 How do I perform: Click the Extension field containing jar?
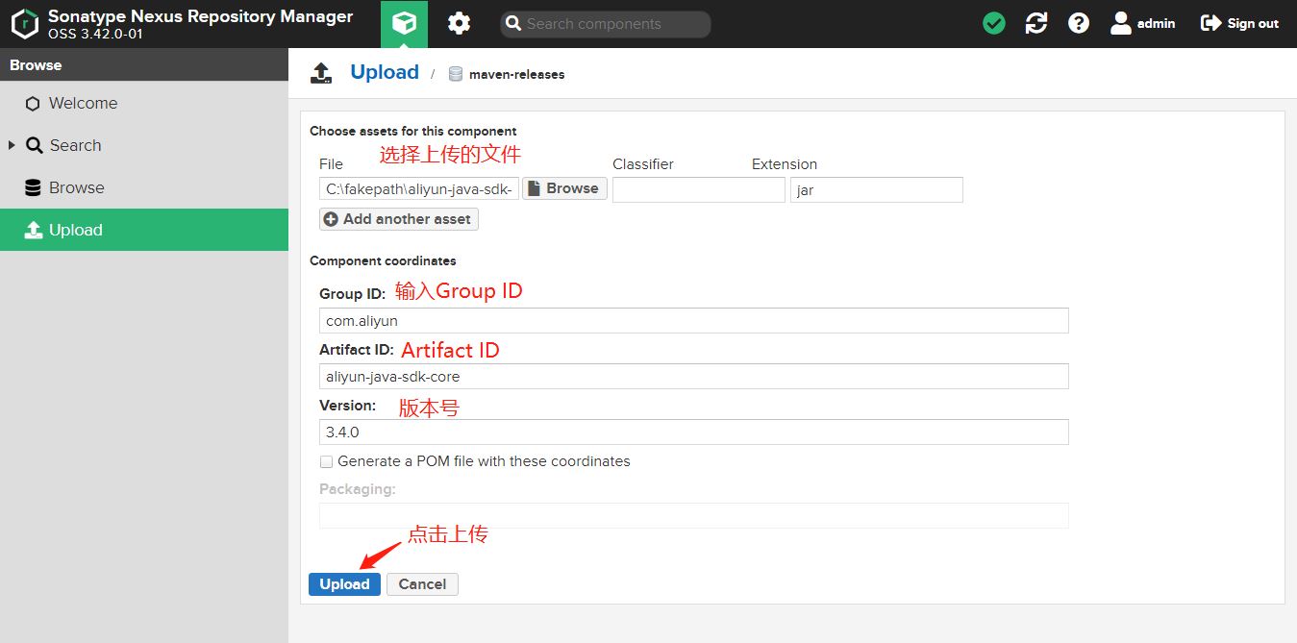[877, 189]
